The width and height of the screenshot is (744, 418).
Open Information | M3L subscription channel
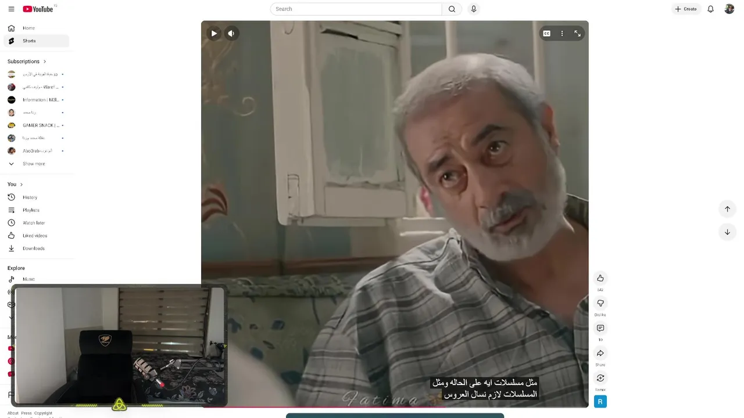click(x=36, y=100)
